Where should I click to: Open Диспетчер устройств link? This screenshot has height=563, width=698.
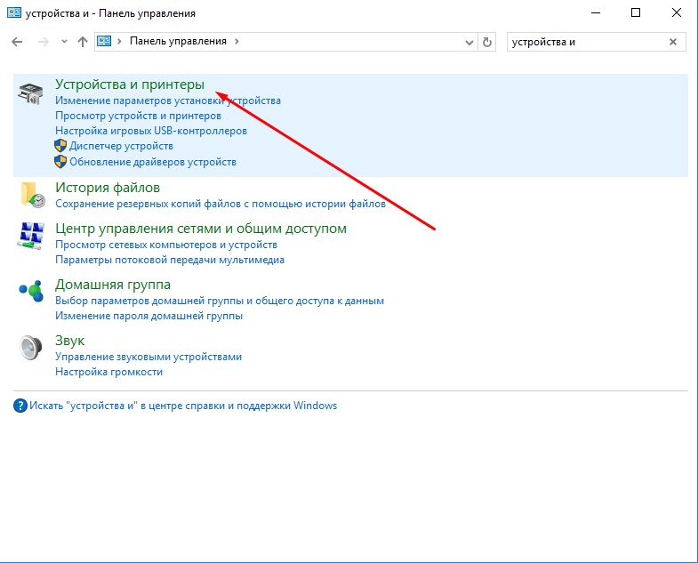click(x=121, y=146)
